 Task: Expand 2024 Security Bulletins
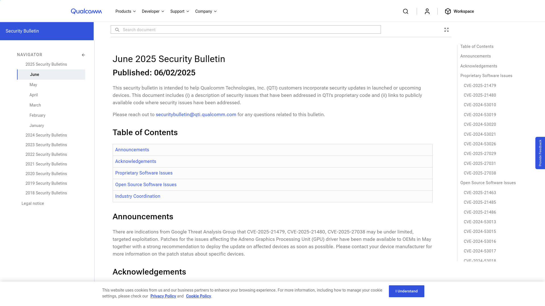point(46,135)
